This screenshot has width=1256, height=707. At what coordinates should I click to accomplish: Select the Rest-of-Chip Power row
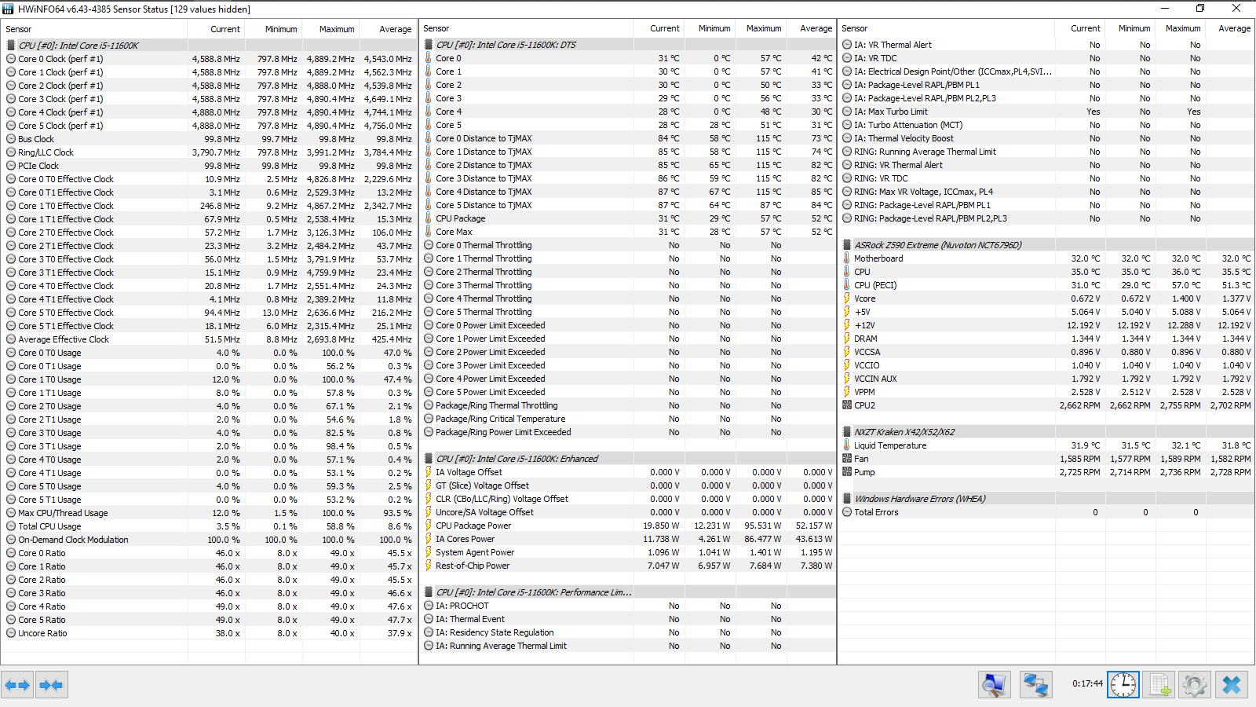click(x=628, y=566)
